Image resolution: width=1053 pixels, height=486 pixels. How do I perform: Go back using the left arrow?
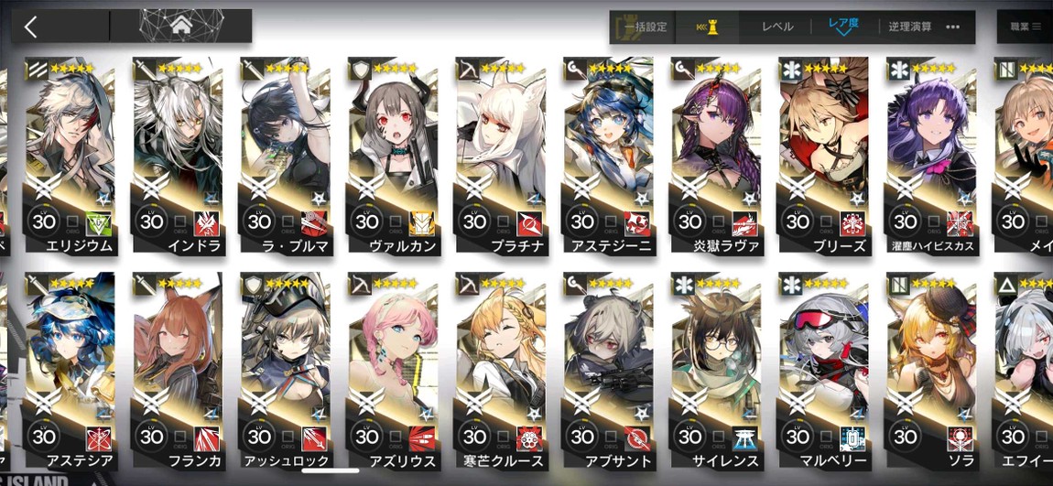point(31,27)
